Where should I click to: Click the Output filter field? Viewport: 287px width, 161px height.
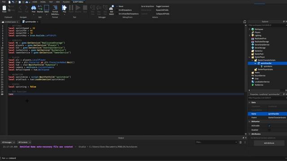coord(216,142)
